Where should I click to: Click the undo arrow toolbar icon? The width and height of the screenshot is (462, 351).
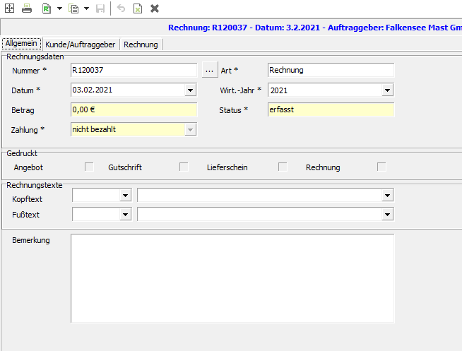click(121, 8)
